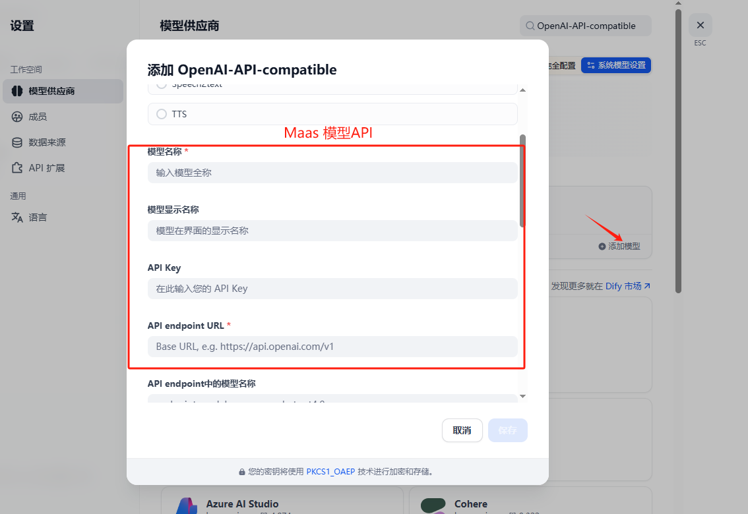
Task: Click the 模型名称 input field
Action: click(x=332, y=173)
